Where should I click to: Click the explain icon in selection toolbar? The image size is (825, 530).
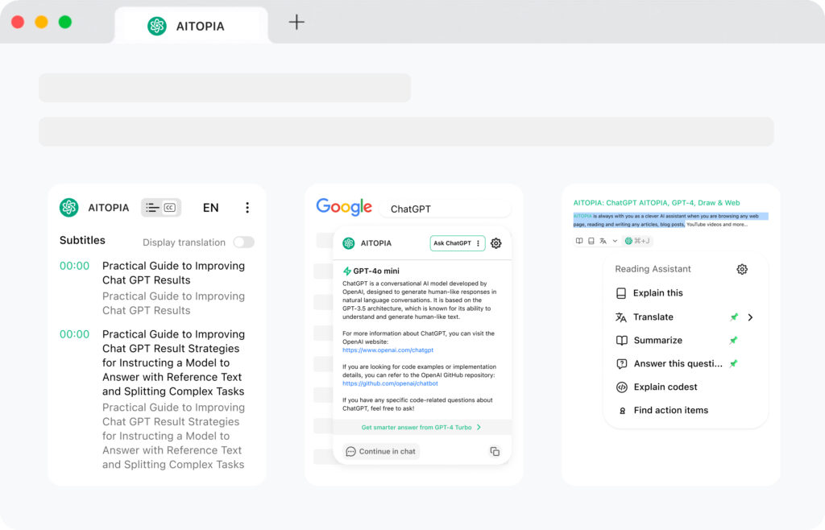coord(591,241)
